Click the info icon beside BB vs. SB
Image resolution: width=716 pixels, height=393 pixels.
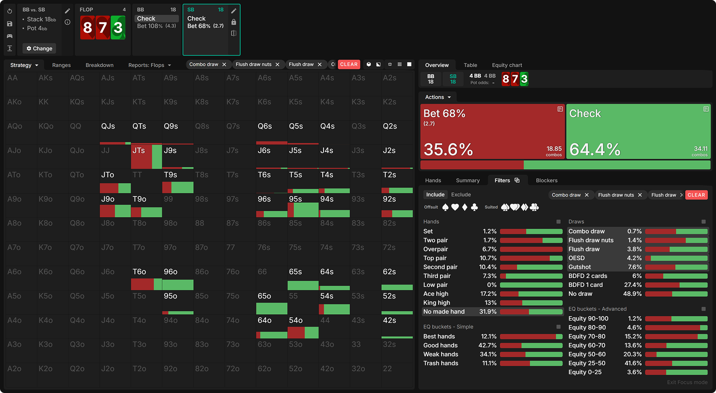[x=68, y=22]
